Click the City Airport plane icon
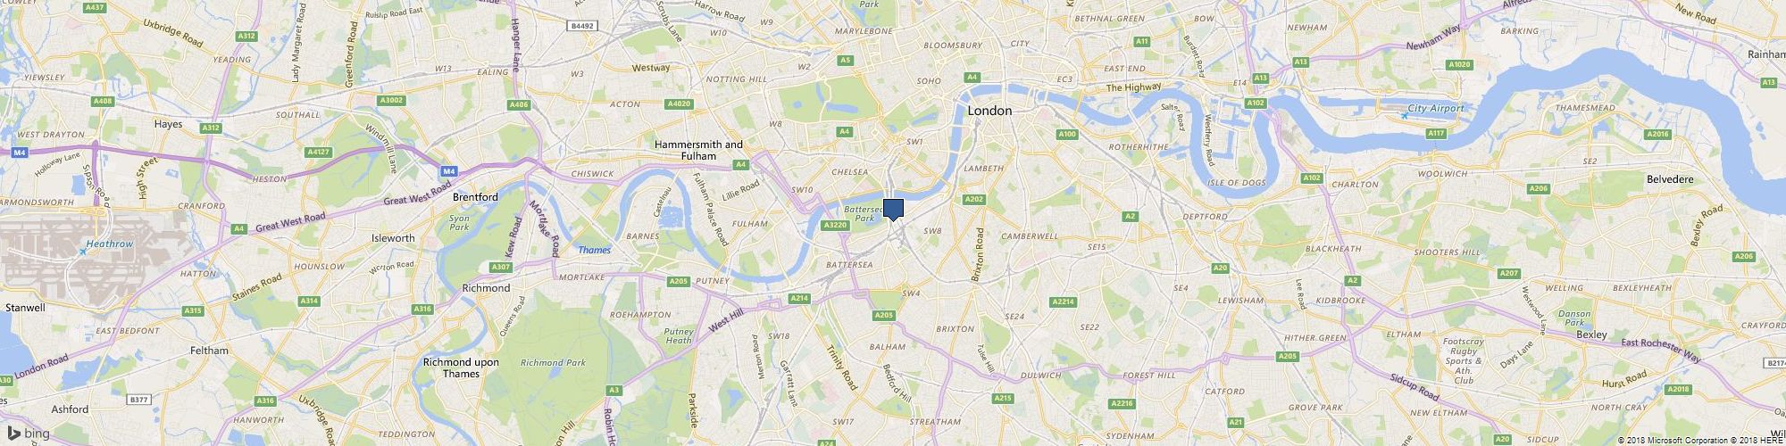This screenshot has height=446, width=1786. [1404, 116]
